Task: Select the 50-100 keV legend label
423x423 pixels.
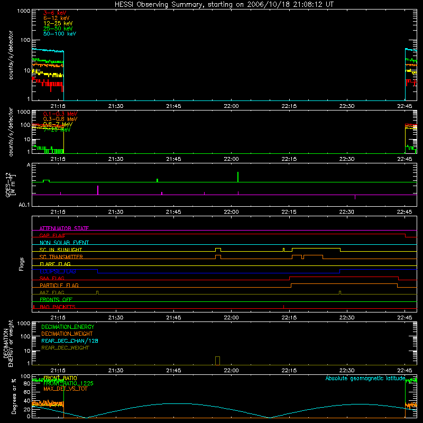Action: [60, 33]
